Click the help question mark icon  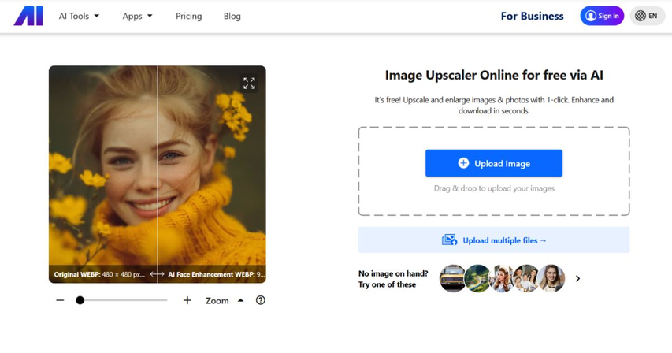[261, 300]
